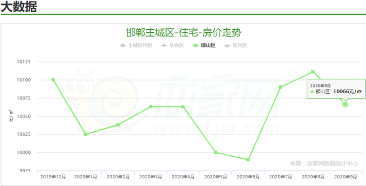
Task: Select the 2020年3月 data point marker
Action: 151,106
